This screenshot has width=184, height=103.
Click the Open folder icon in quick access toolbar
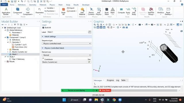[x=9, y=1]
